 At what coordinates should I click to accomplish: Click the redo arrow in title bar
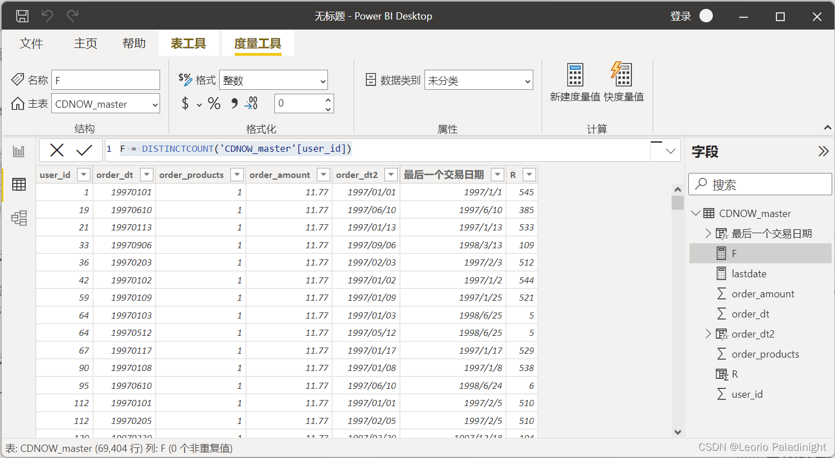[x=73, y=16]
